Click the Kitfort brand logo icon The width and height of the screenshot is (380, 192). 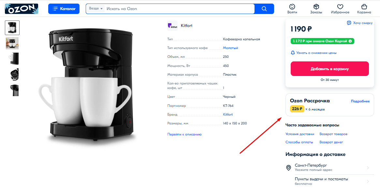[172, 26]
